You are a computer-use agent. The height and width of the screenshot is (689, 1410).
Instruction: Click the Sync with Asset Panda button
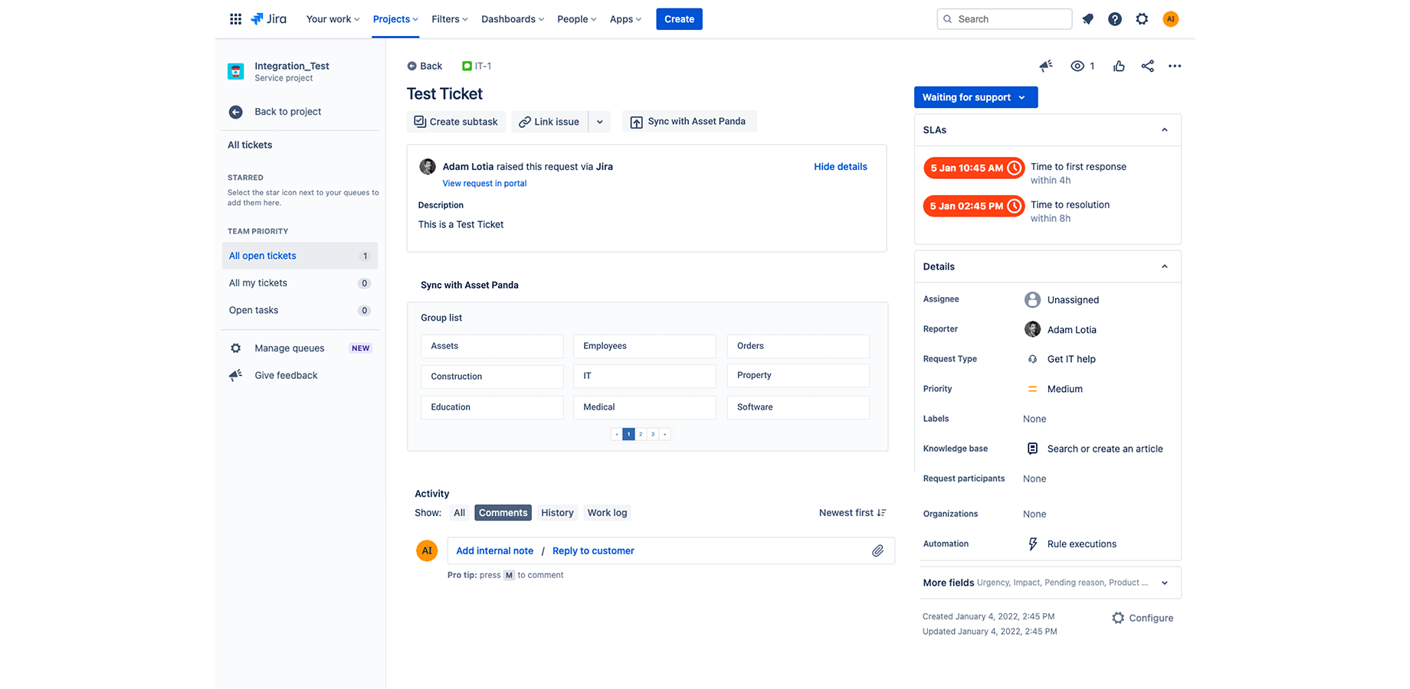689,122
